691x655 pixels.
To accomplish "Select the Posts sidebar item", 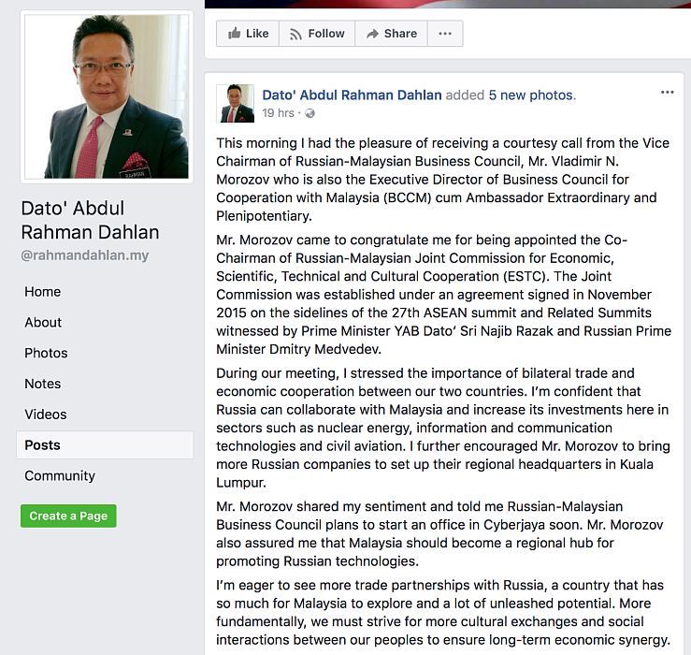I will pos(105,445).
